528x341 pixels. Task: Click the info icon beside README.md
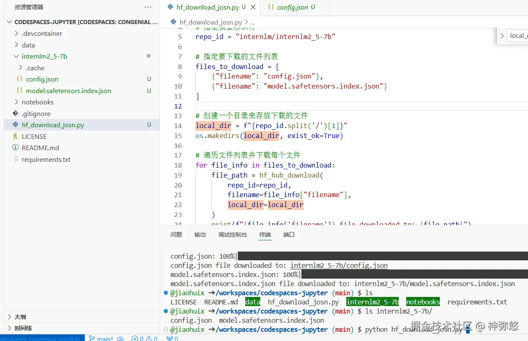pyautogui.click(x=15, y=148)
